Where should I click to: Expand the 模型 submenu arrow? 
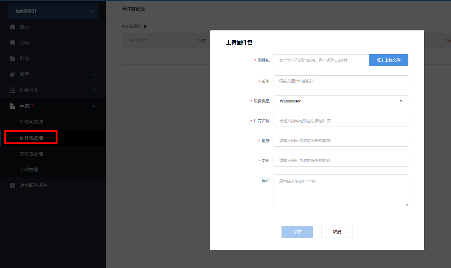94,74
